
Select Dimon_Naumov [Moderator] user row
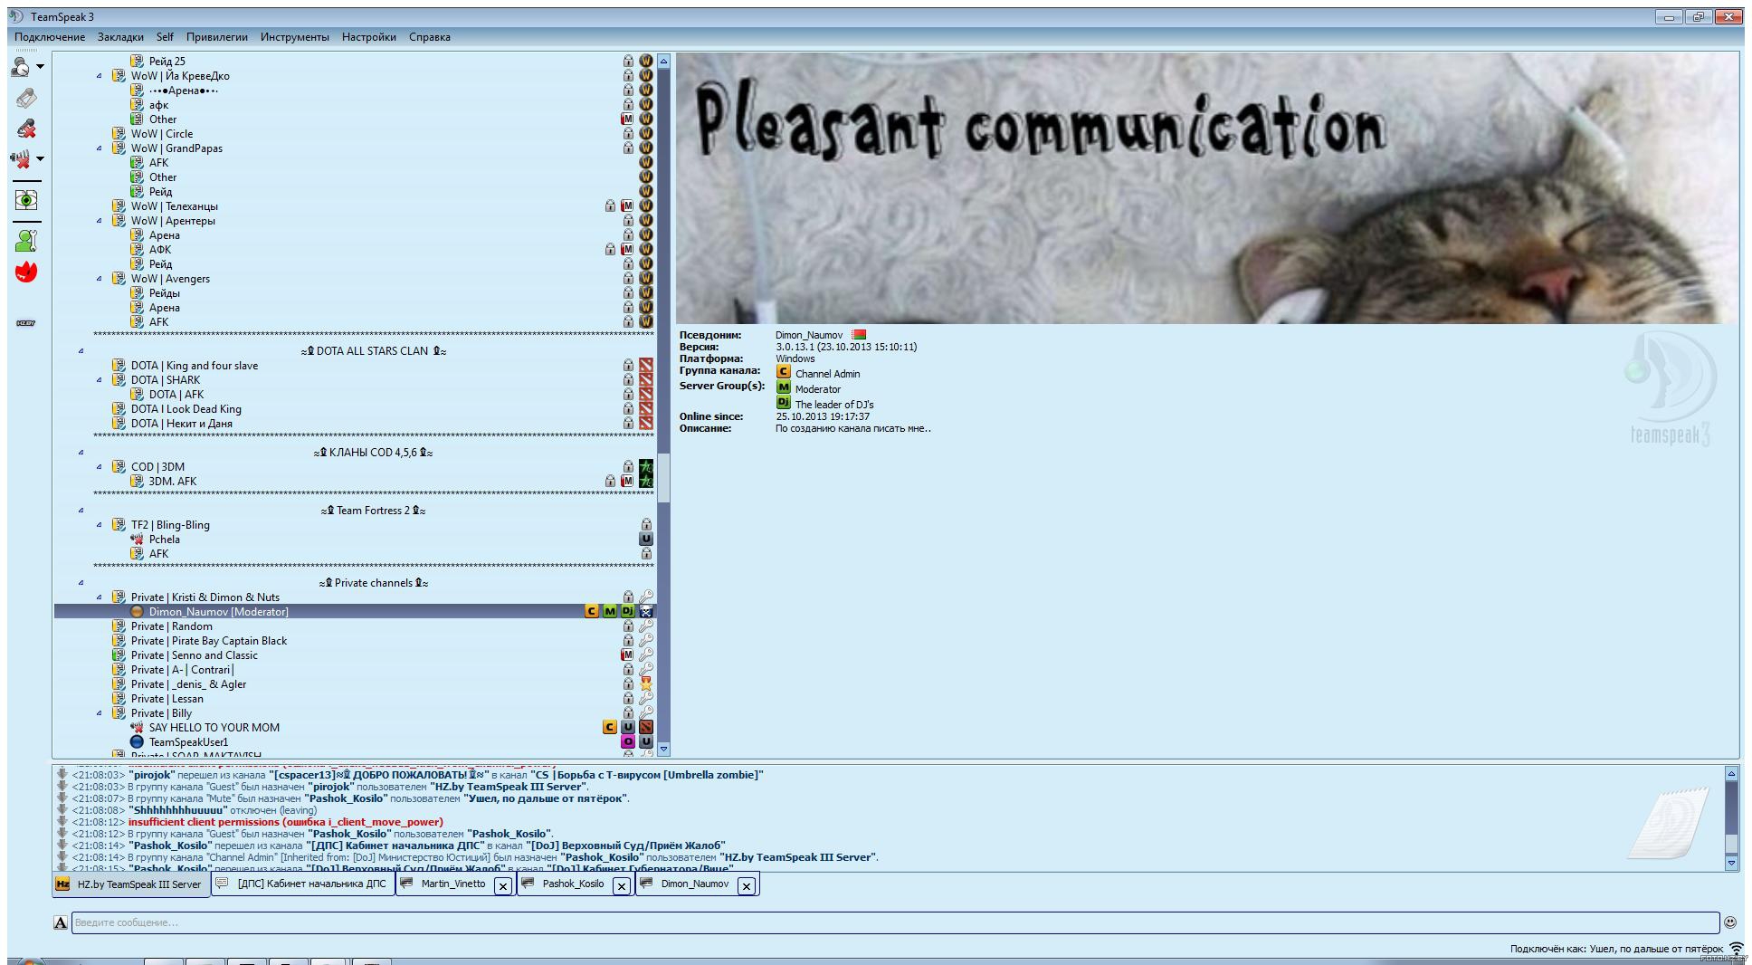(x=356, y=612)
